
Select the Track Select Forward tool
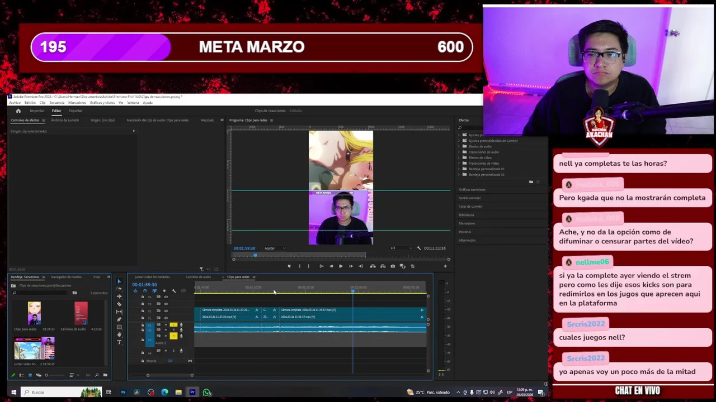point(119,289)
